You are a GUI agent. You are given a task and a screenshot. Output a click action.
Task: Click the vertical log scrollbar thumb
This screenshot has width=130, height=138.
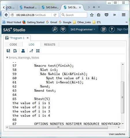pos(122,97)
